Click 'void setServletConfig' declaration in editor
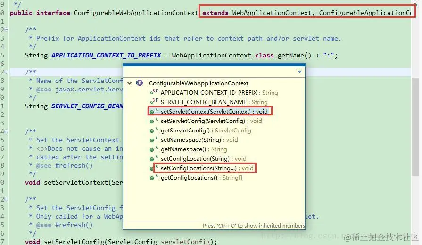422x245 pixels. coord(121,242)
